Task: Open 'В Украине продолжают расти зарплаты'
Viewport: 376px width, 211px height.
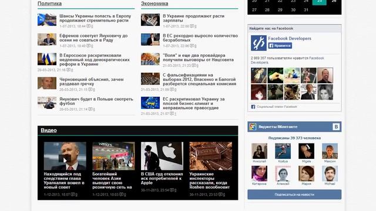Action: tap(193, 18)
